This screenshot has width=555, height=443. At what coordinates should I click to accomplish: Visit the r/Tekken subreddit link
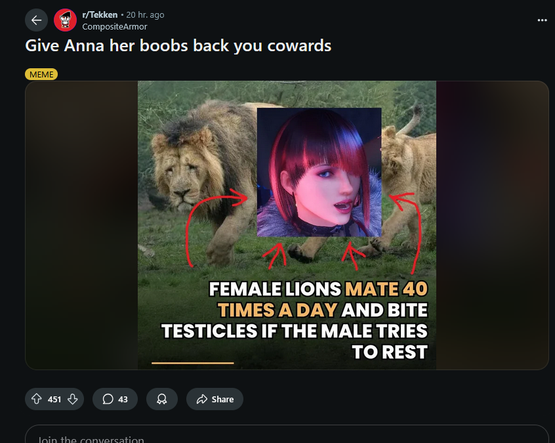click(100, 15)
